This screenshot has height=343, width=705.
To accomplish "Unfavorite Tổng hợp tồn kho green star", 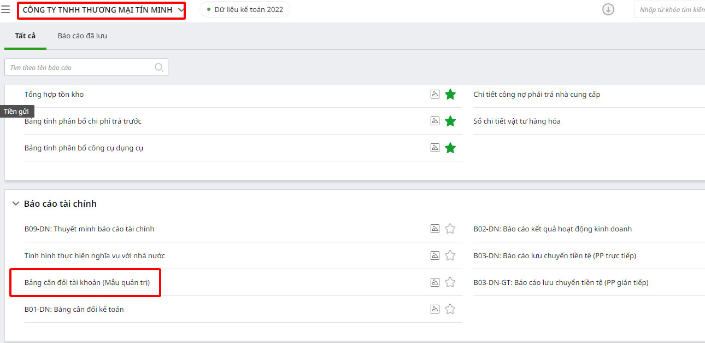I will pyautogui.click(x=450, y=94).
